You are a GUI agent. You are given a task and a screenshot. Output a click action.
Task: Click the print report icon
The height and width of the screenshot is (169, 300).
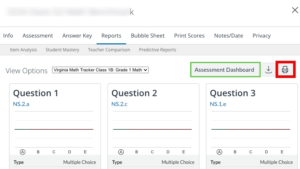(x=285, y=70)
